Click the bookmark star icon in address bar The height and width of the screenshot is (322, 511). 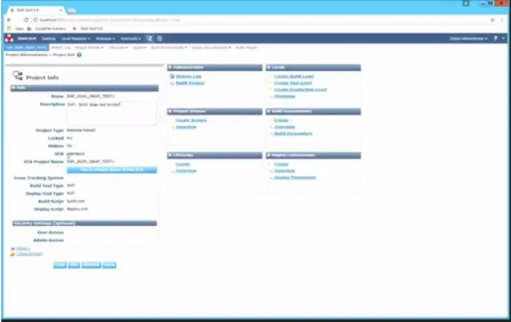click(491, 20)
